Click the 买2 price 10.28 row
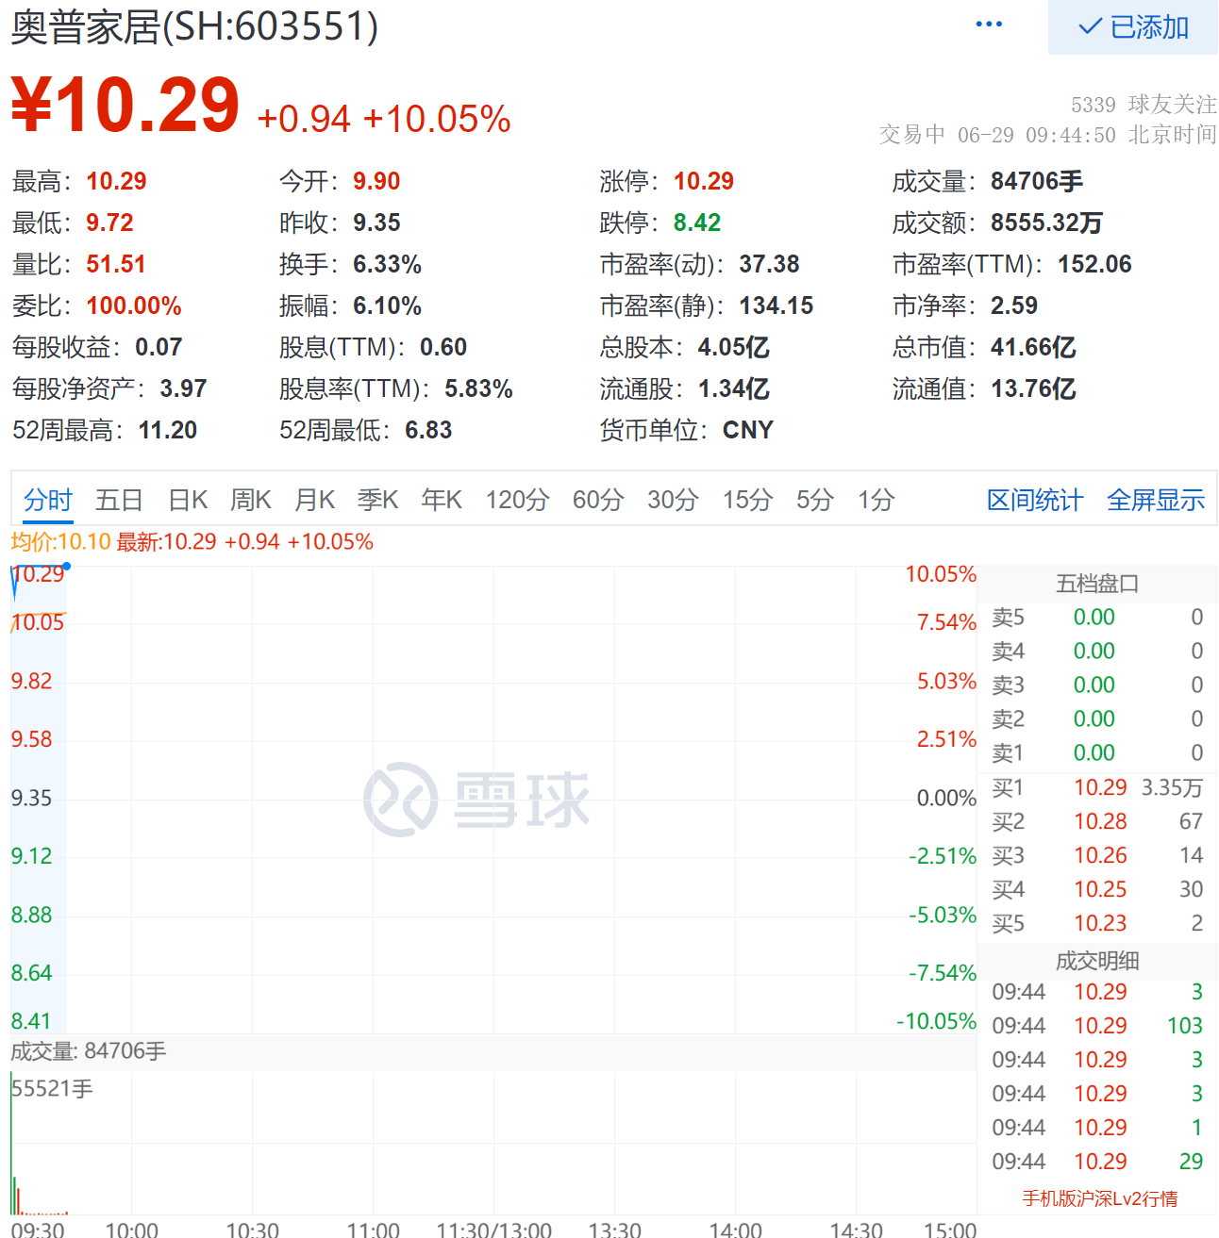1219x1238 pixels. point(1097,821)
